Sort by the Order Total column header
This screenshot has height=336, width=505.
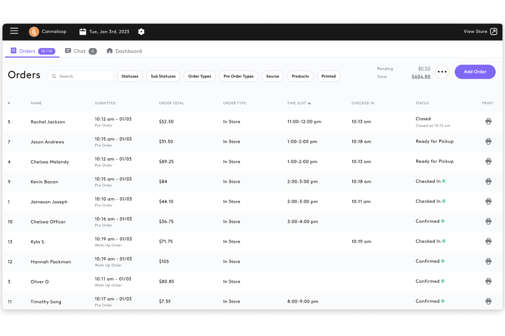tap(171, 103)
